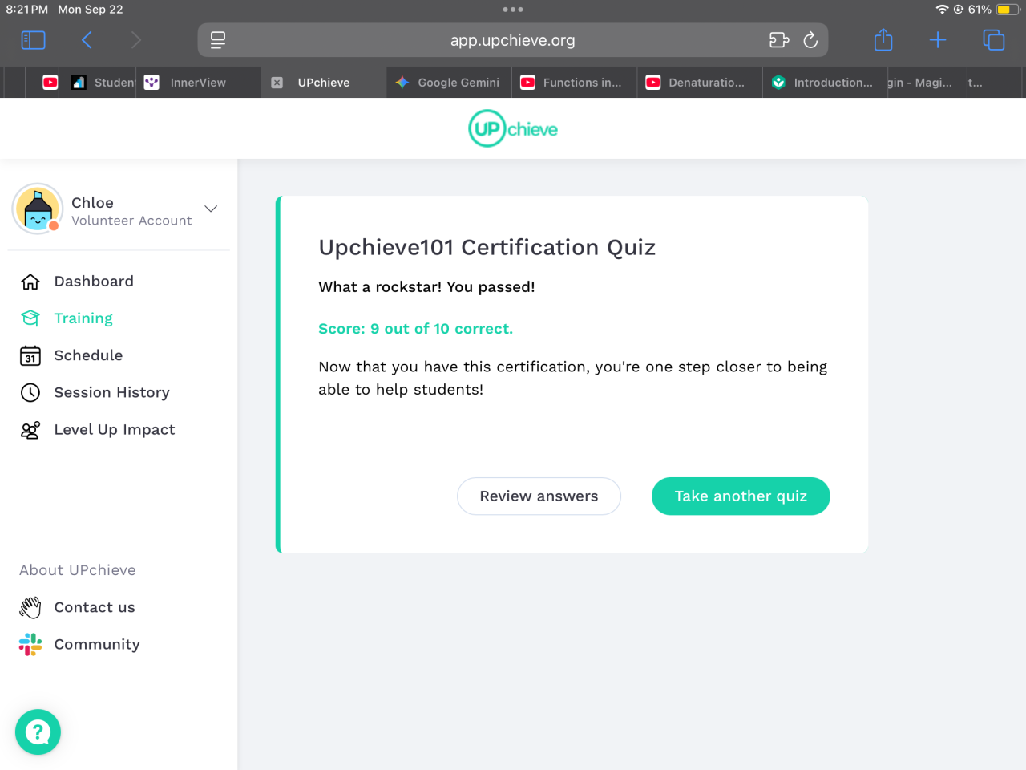The image size is (1026, 770).
Task: Switch to the Denaturatio... tab
Action: (700, 83)
